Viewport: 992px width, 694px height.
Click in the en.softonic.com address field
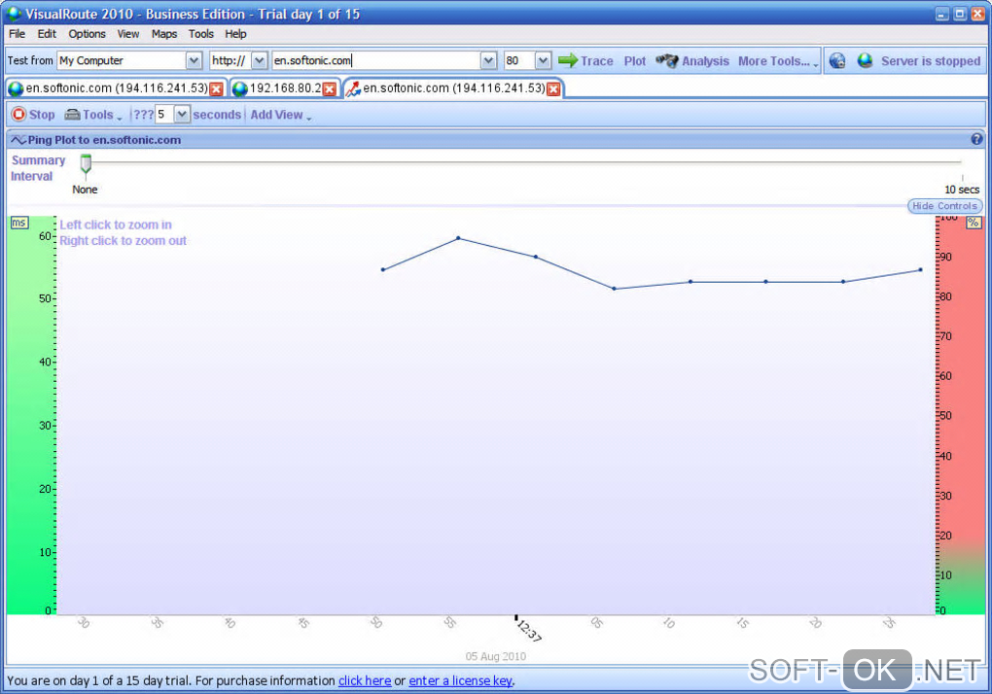(376, 60)
